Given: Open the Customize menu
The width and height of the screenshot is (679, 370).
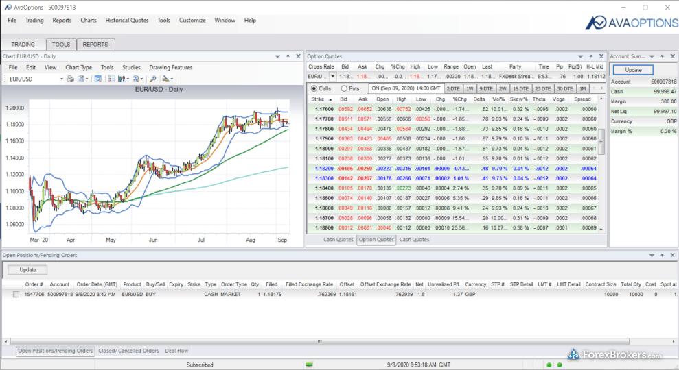Looking at the screenshot, I should click(x=192, y=21).
